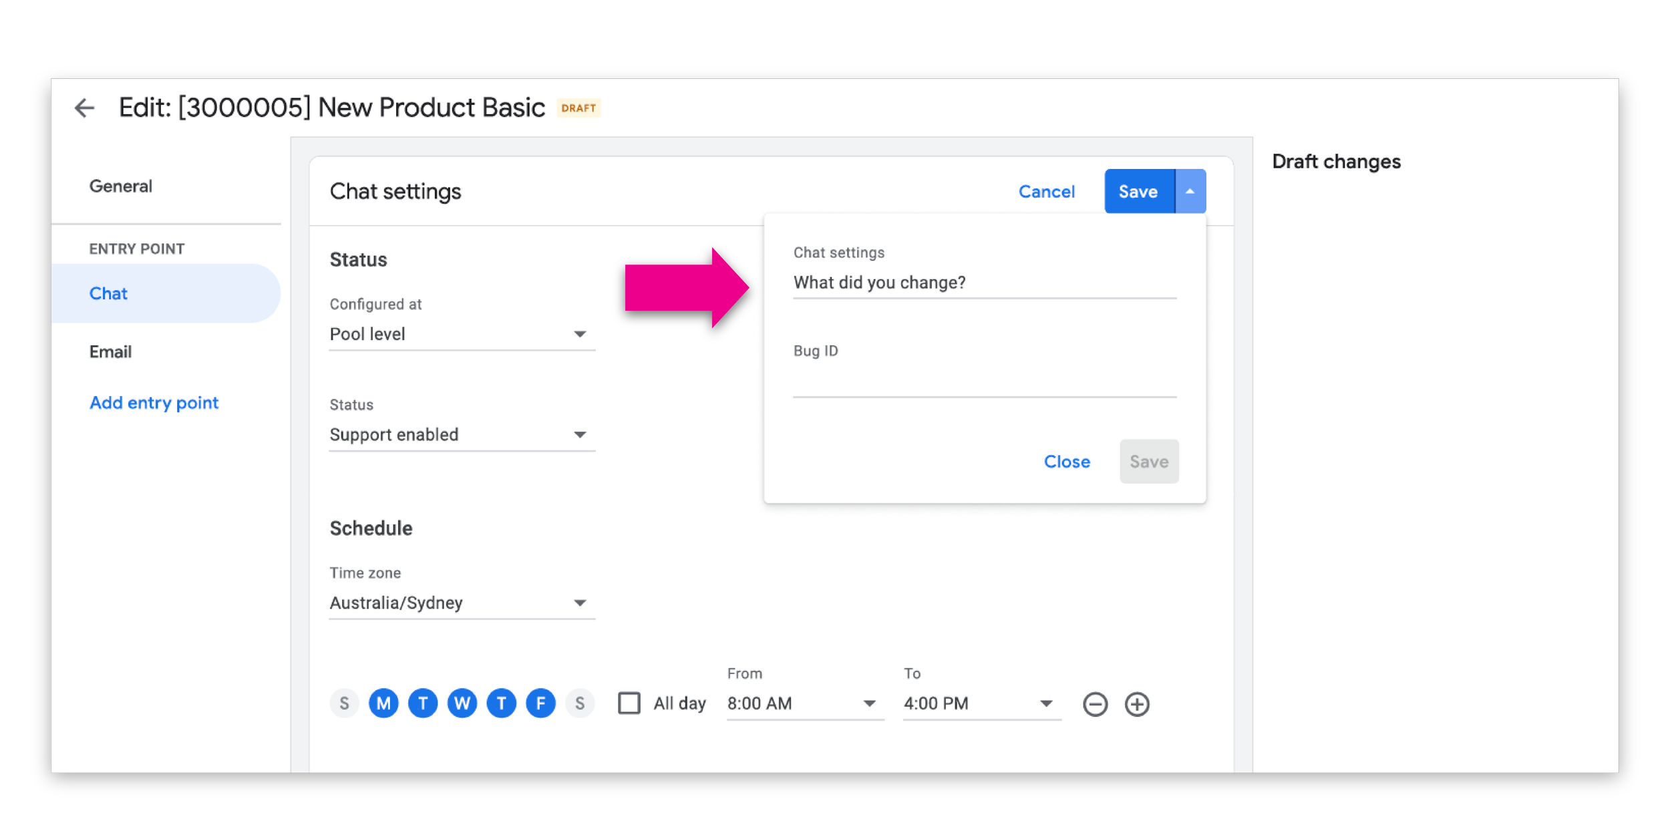Open Save options split-button arrow

pos(1190,192)
